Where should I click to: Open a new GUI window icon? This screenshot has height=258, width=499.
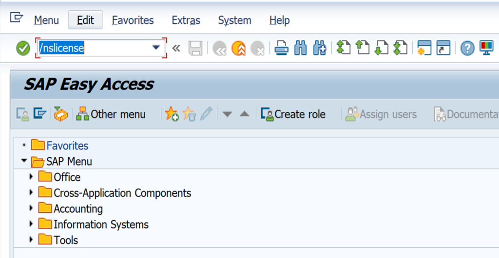pos(424,48)
